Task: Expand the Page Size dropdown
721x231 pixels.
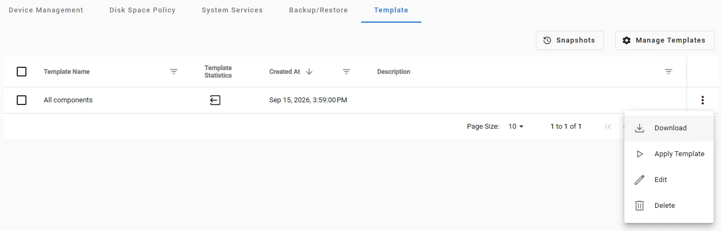Action: pyautogui.click(x=516, y=127)
